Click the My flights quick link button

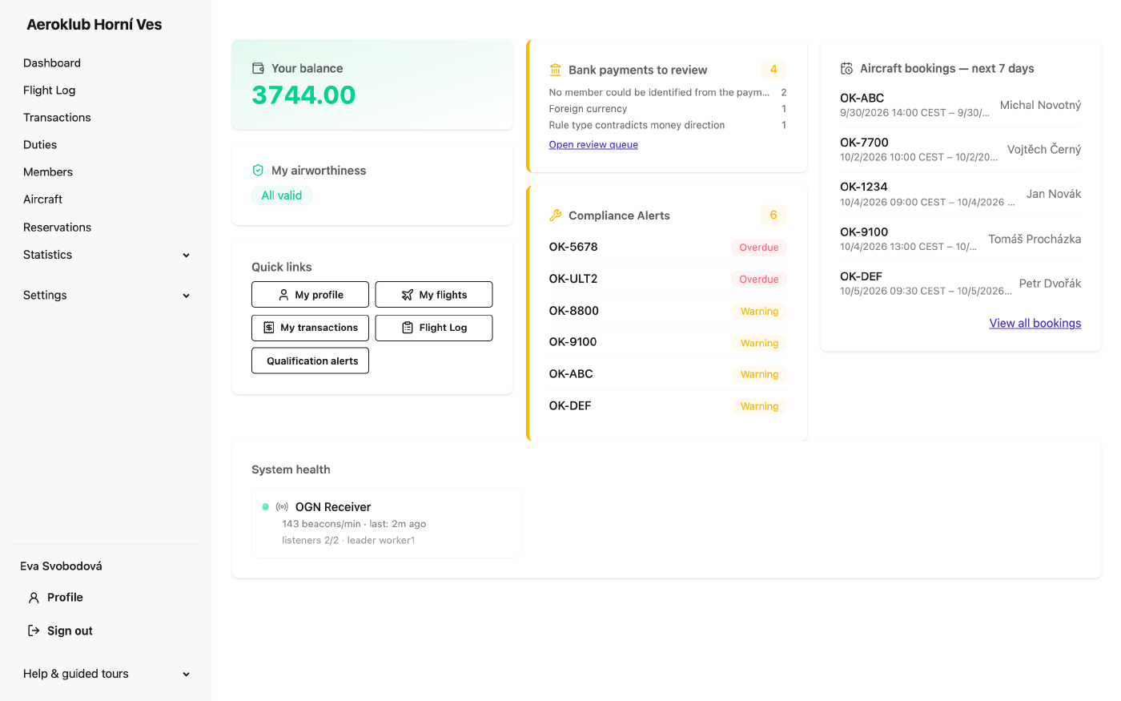[434, 295]
